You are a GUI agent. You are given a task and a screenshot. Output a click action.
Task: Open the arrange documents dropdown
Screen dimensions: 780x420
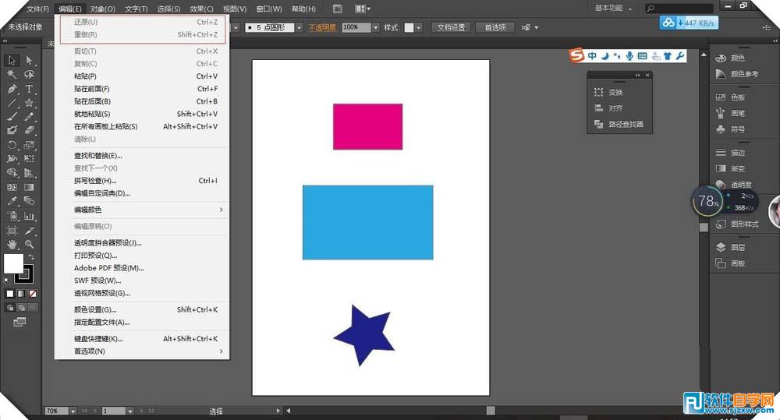(363, 9)
